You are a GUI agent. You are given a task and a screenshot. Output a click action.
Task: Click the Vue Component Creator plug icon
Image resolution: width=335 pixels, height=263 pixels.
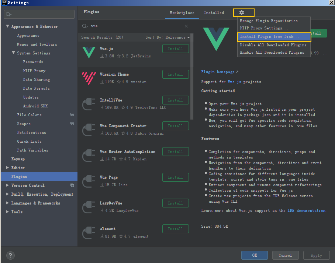89,130
